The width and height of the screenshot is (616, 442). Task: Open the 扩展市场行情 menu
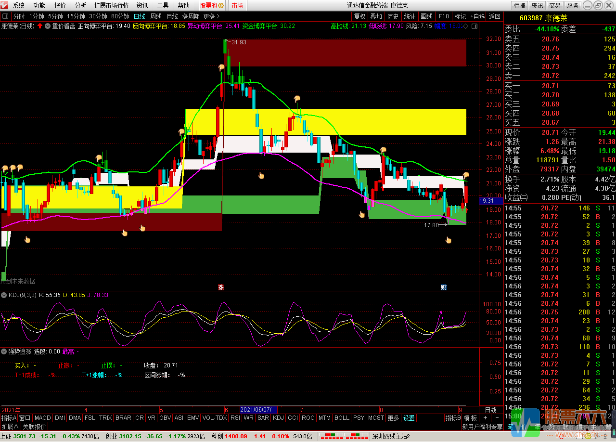pos(111,6)
